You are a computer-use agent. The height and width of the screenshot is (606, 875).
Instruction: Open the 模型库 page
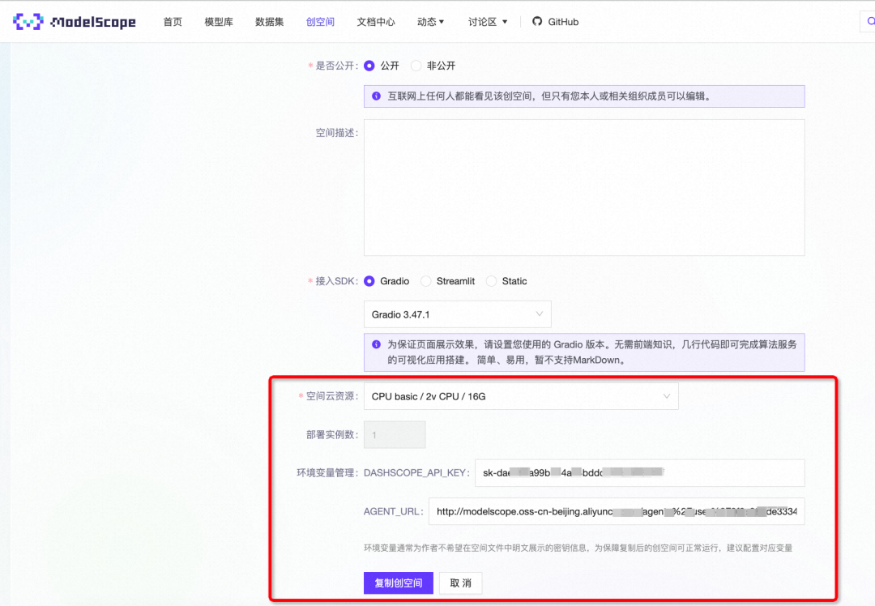[x=218, y=21]
